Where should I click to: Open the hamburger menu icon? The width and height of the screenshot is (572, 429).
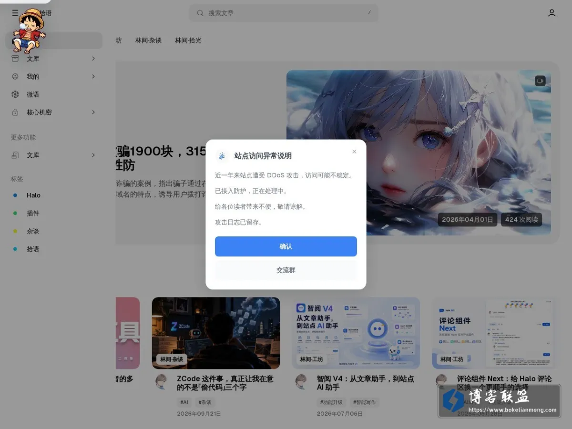click(x=15, y=13)
